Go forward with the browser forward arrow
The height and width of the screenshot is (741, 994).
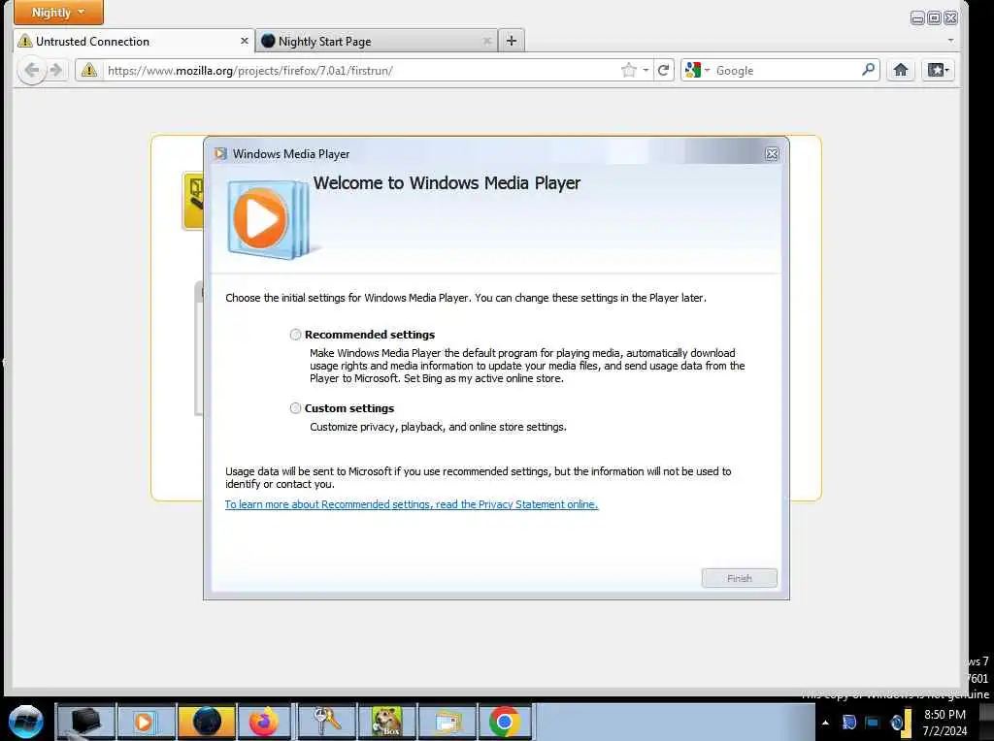pos(56,70)
